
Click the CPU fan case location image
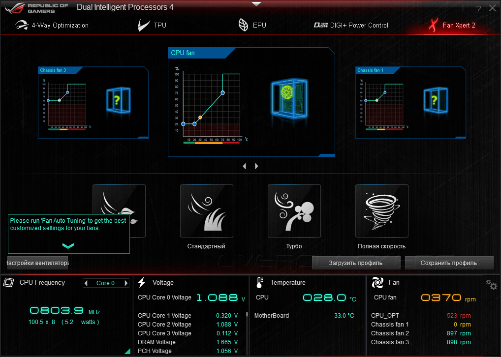point(289,98)
